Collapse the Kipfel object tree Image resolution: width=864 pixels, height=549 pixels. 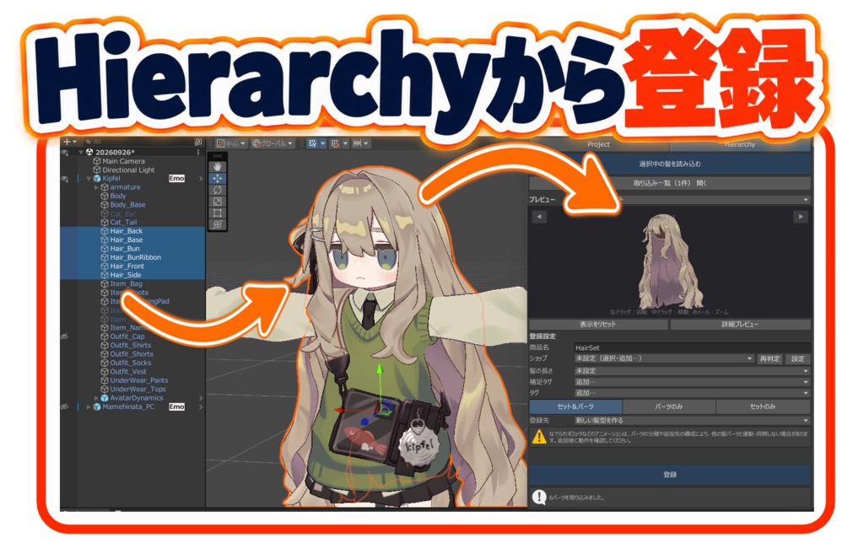tap(89, 179)
